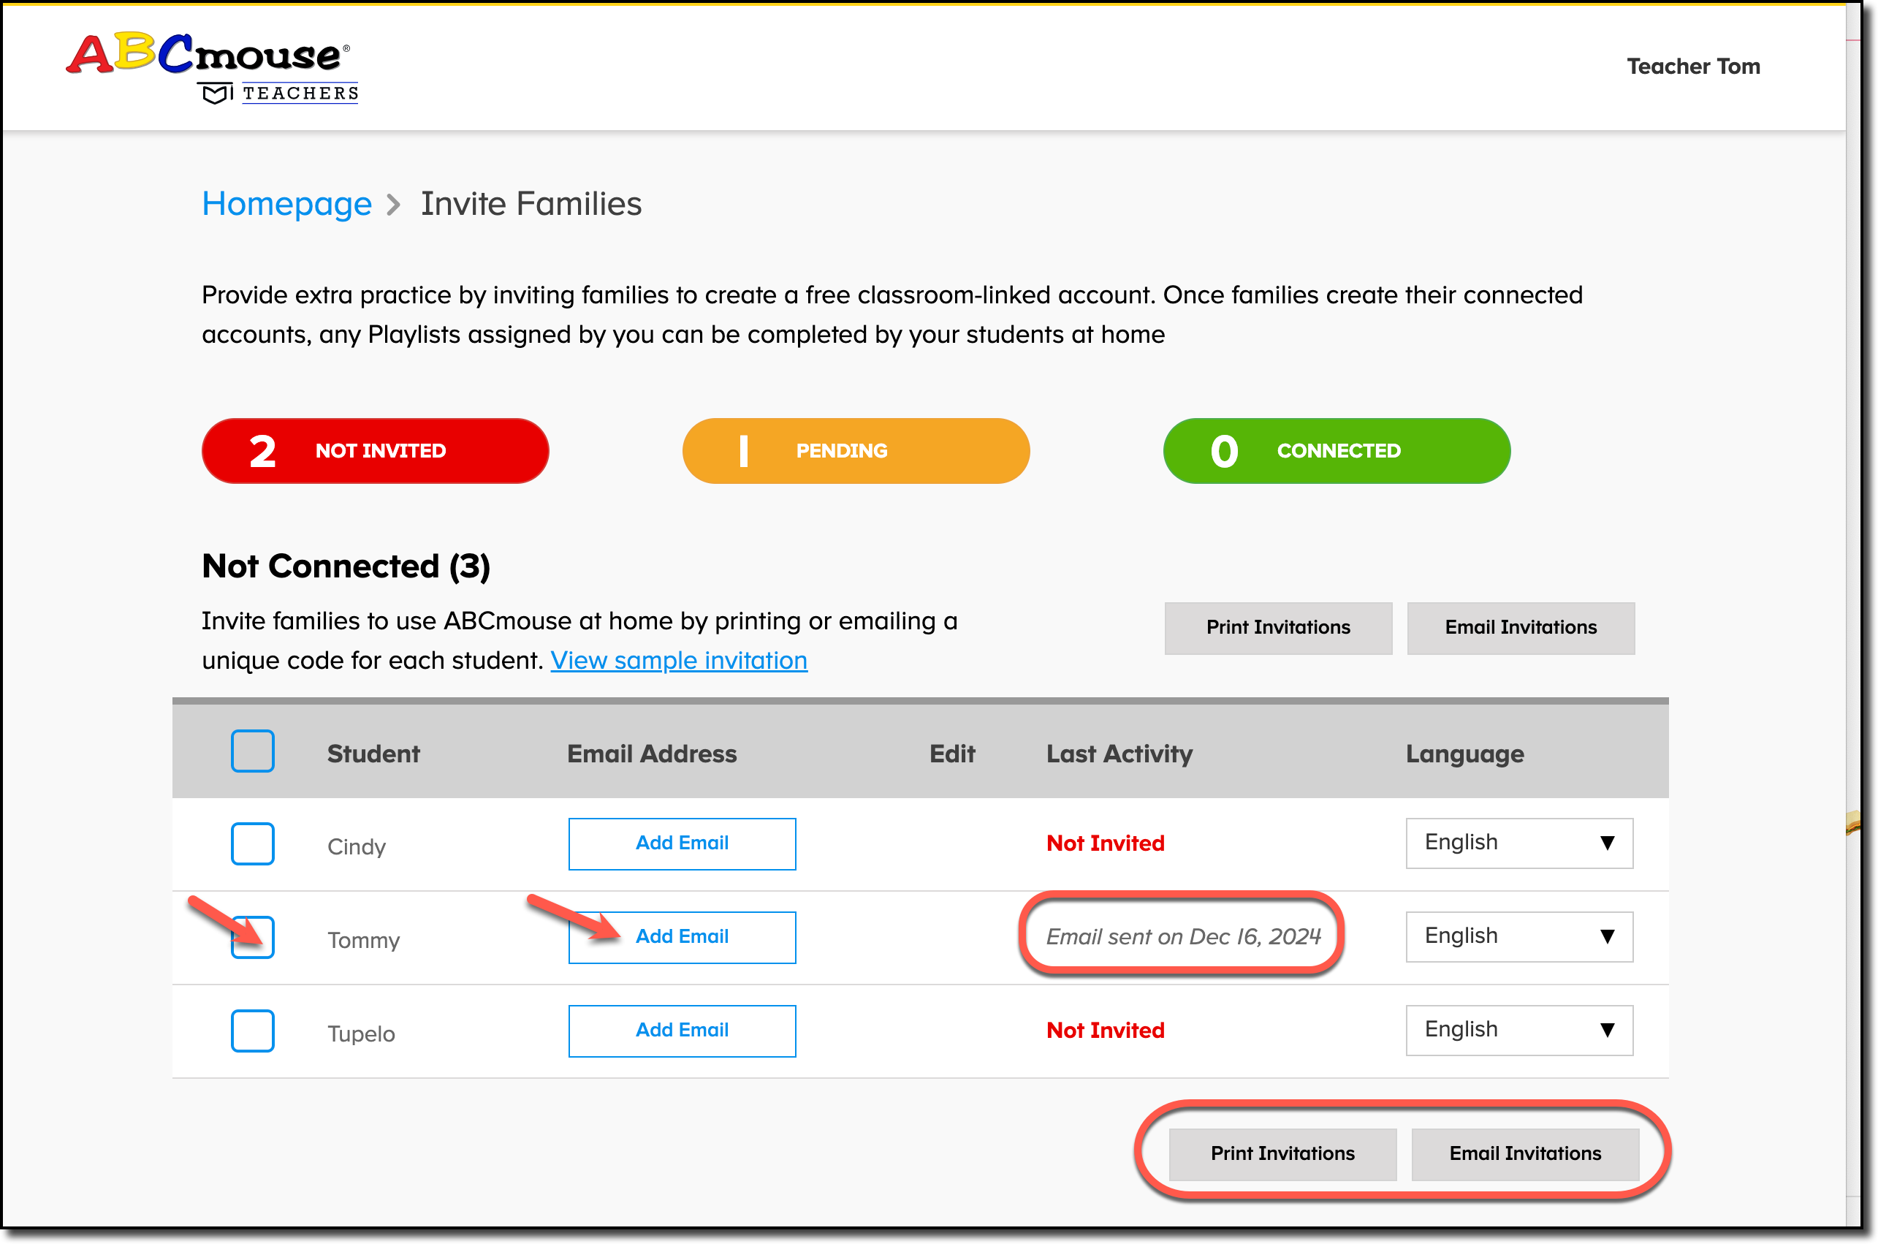Toggle the select-all students checkbox
1878x1244 pixels.
(x=252, y=751)
